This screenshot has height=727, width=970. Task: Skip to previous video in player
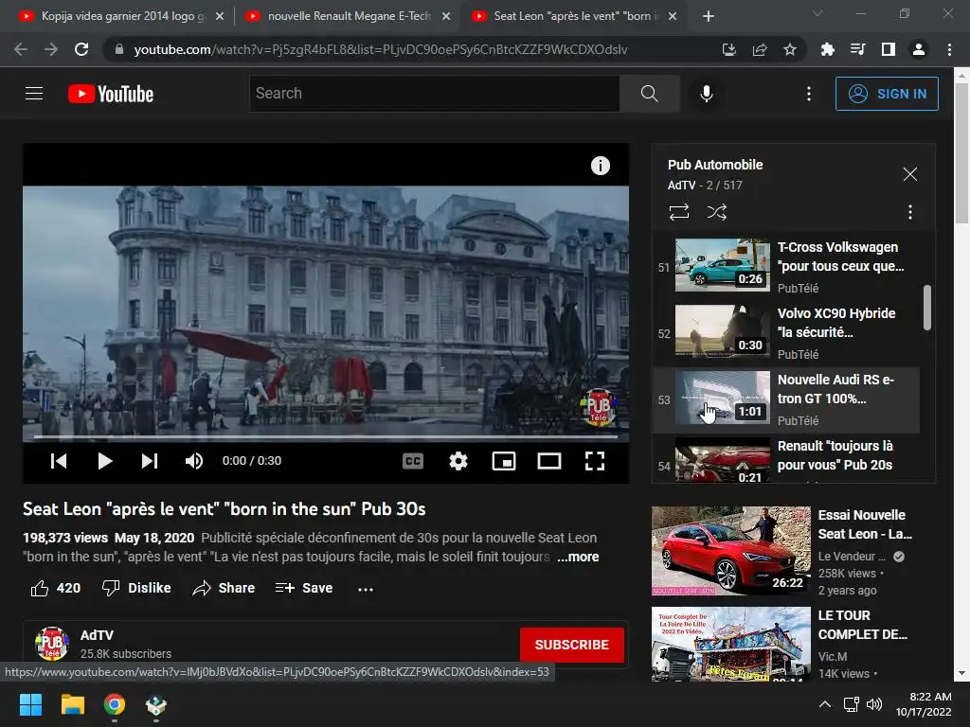(x=59, y=461)
